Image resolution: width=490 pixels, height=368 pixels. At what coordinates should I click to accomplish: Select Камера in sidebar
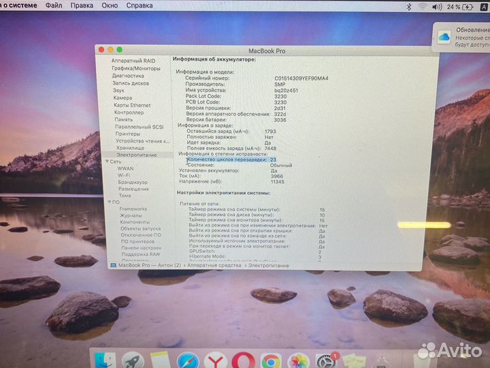[x=122, y=97]
